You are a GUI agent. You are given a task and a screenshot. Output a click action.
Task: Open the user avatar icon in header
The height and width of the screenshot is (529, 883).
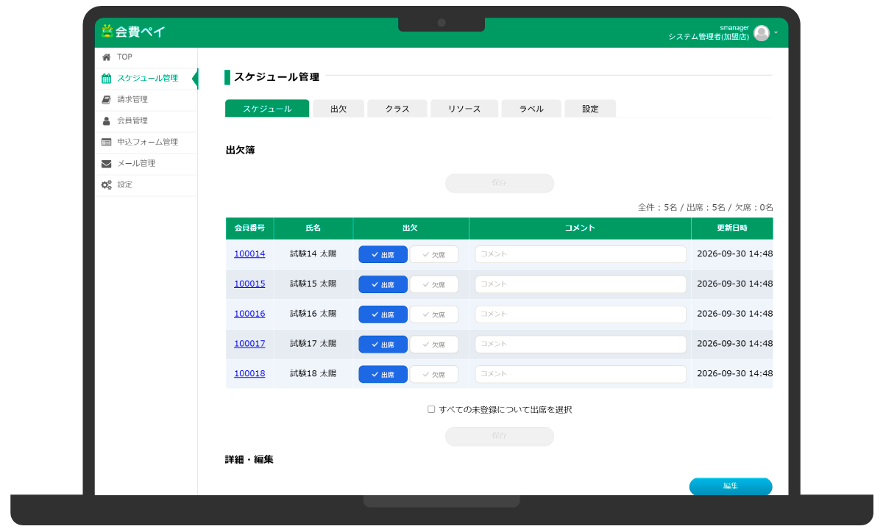[x=762, y=33]
